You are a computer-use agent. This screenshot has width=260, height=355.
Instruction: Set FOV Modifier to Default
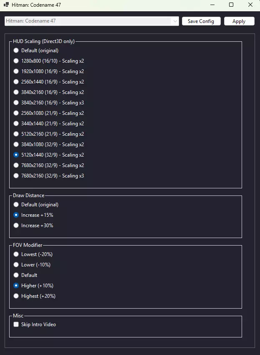[16, 275]
